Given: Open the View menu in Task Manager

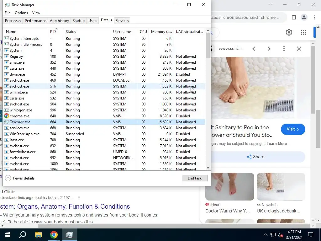Looking at the screenshot, I should [x=36, y=13].
